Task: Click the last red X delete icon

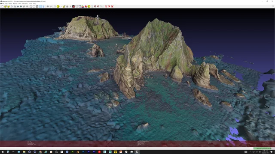Action: (x=112, y=6)
